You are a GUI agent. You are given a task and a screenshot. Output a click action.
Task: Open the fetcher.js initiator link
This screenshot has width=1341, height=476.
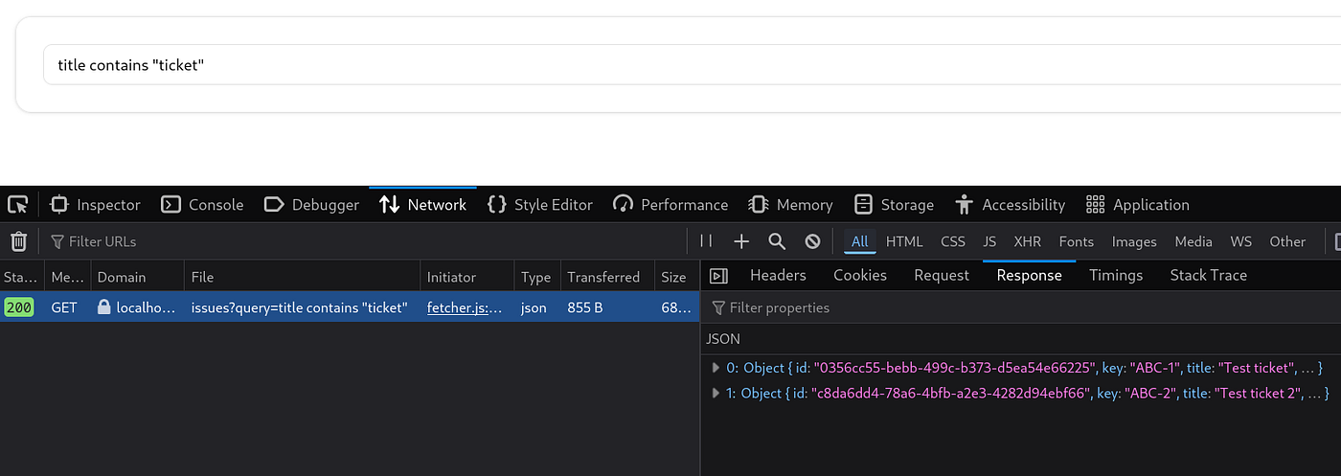click(x=465, y=307)
